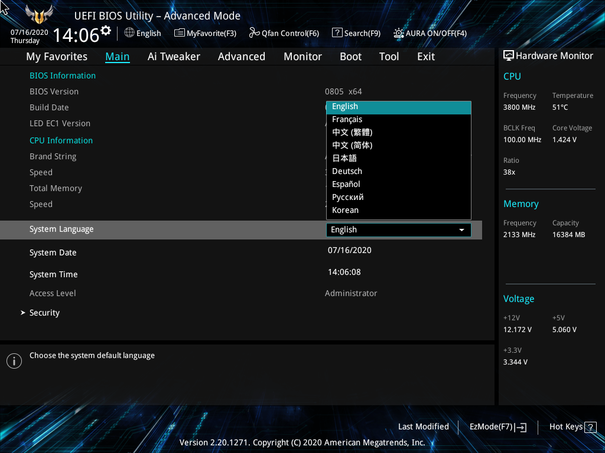This screenshot has width=605, height=453.
Task: Click Search(F9) label
Action: [x=362, y=34]
